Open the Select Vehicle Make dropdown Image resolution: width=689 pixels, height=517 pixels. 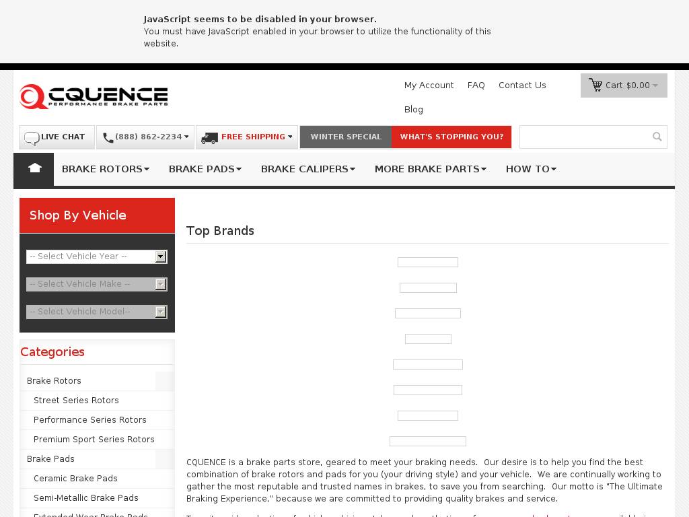click(96, 284)
